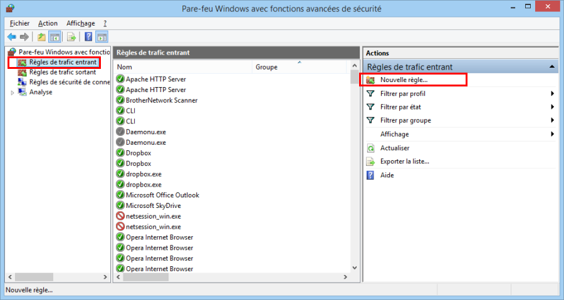The image size is (564, 300).
Task: Select the Analyse tree node label
Action: click(x=41, y=92)
